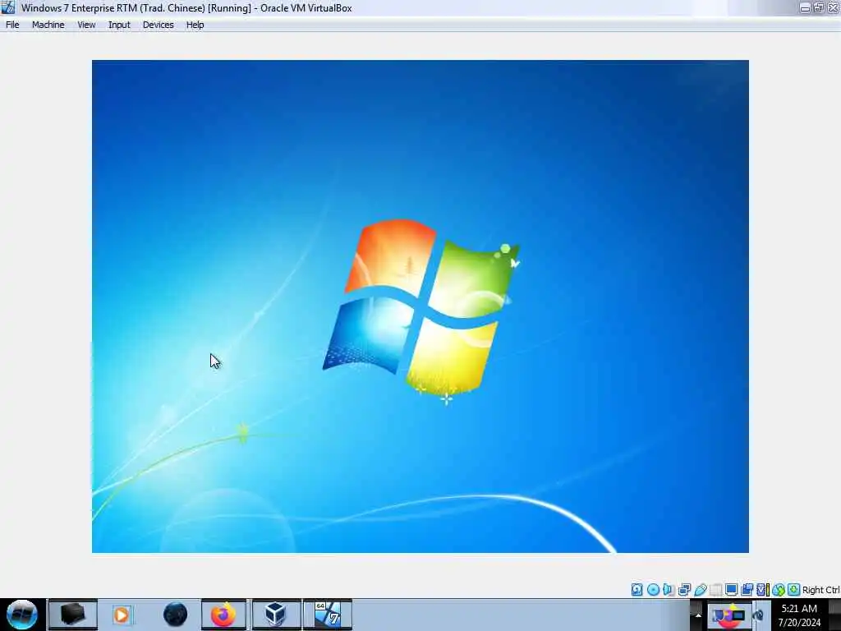
Task: Click the keyboard capture green arrow icon
Action: point(794,590)
